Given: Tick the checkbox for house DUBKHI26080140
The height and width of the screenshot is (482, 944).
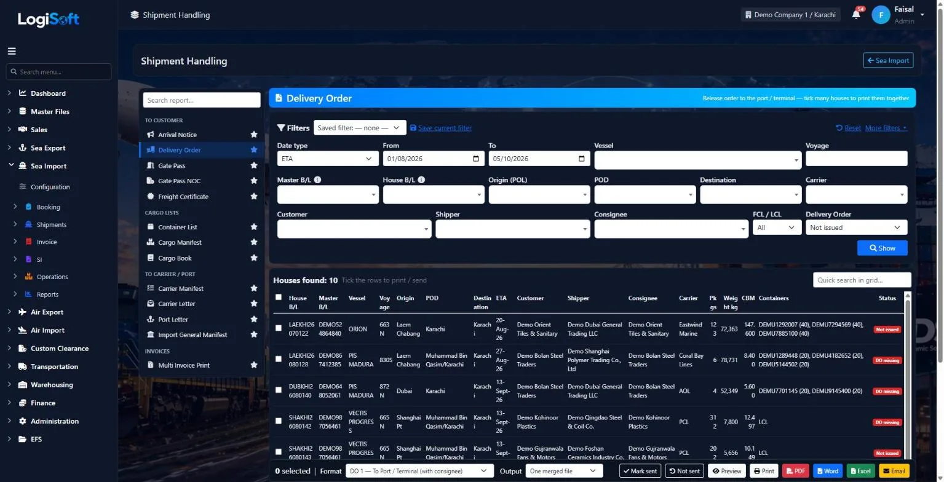Looking at the screenshot, I should tap(279, 390).
